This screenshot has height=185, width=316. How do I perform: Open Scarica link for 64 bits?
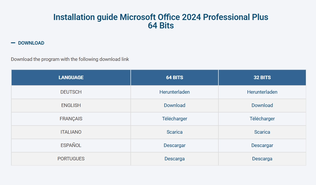pos(175,132)
